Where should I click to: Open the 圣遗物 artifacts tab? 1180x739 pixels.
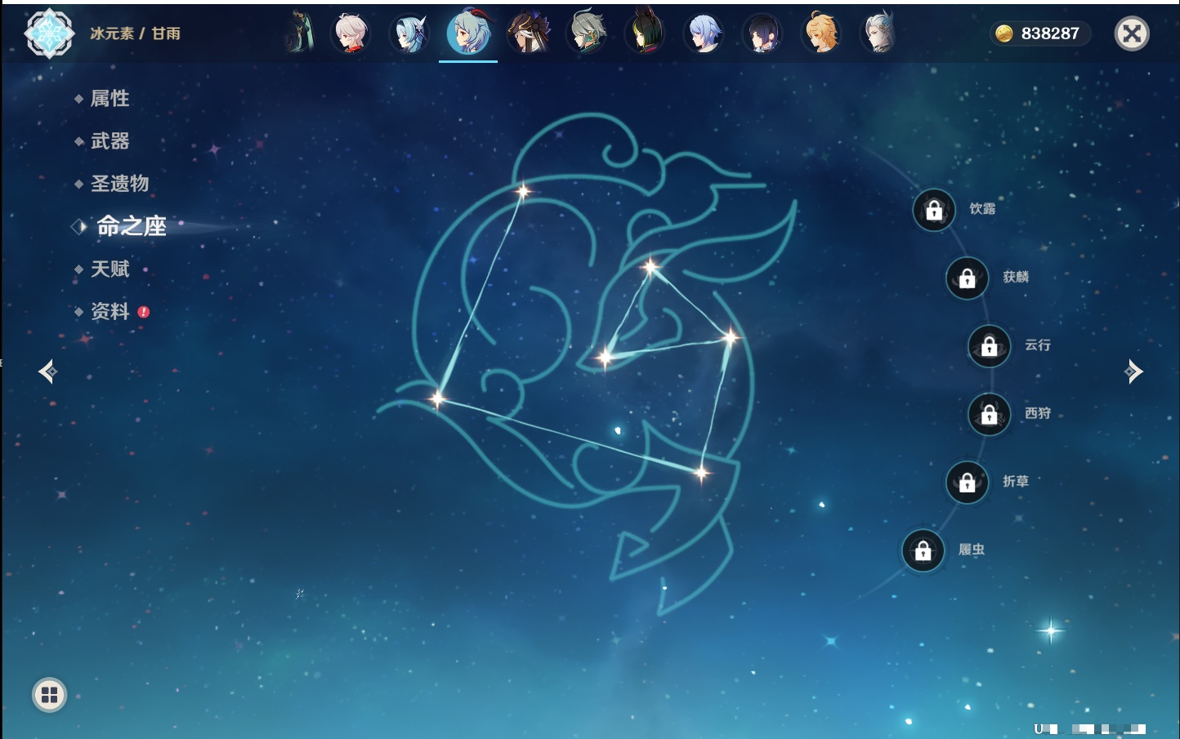click(119, 184)
